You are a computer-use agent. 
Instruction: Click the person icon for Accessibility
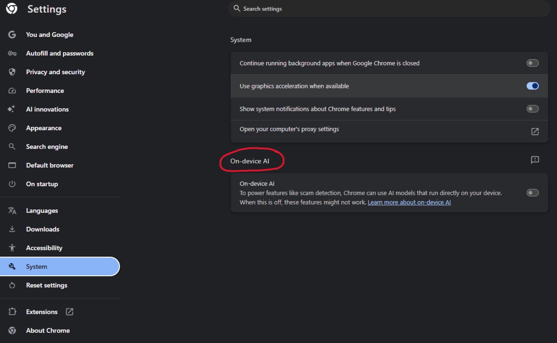[12, 248]
